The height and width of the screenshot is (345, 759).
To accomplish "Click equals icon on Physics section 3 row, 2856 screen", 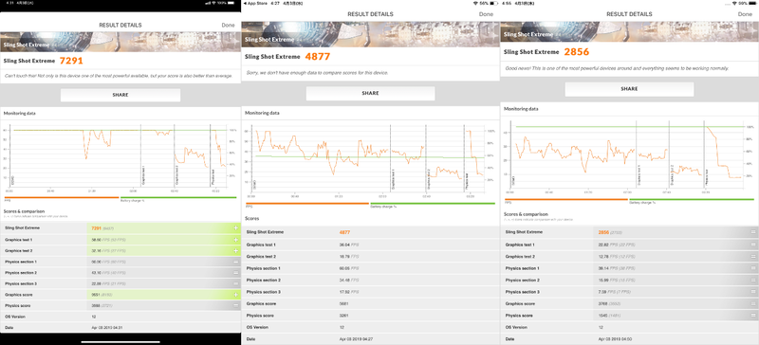I will pyautogui.click(x=753, y=292).
